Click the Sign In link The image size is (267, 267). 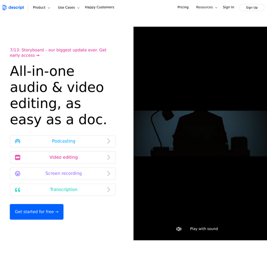pyautogui.click(x=228, y=8)
